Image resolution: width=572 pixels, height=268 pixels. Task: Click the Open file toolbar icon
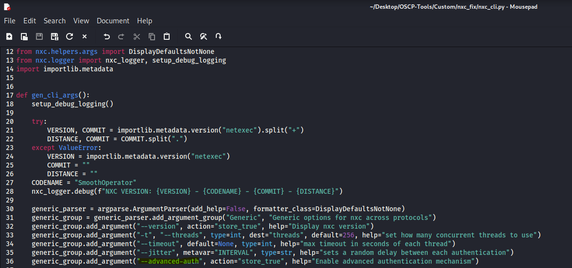tap(24, 36)
